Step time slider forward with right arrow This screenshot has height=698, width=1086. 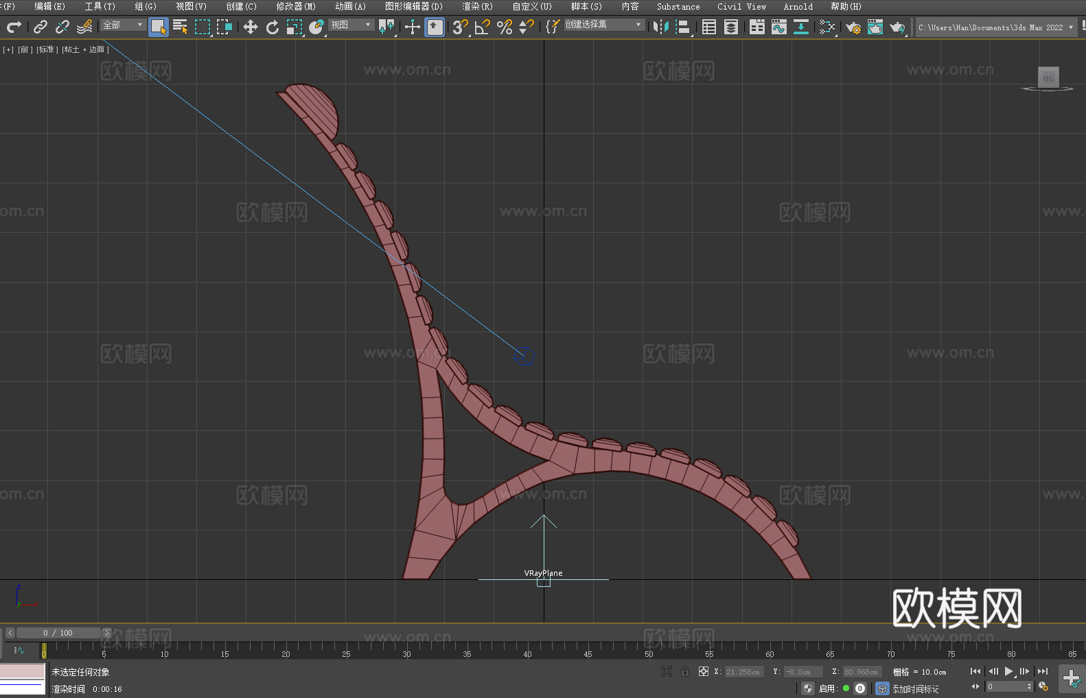click(106, 633)
